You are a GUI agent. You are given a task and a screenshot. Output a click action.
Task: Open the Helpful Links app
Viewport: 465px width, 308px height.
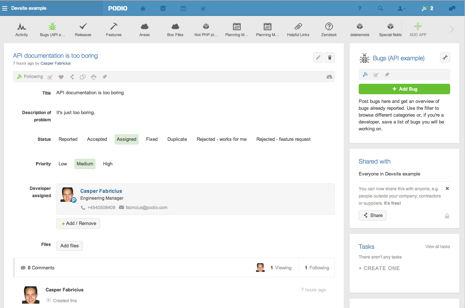coord(298,30)
